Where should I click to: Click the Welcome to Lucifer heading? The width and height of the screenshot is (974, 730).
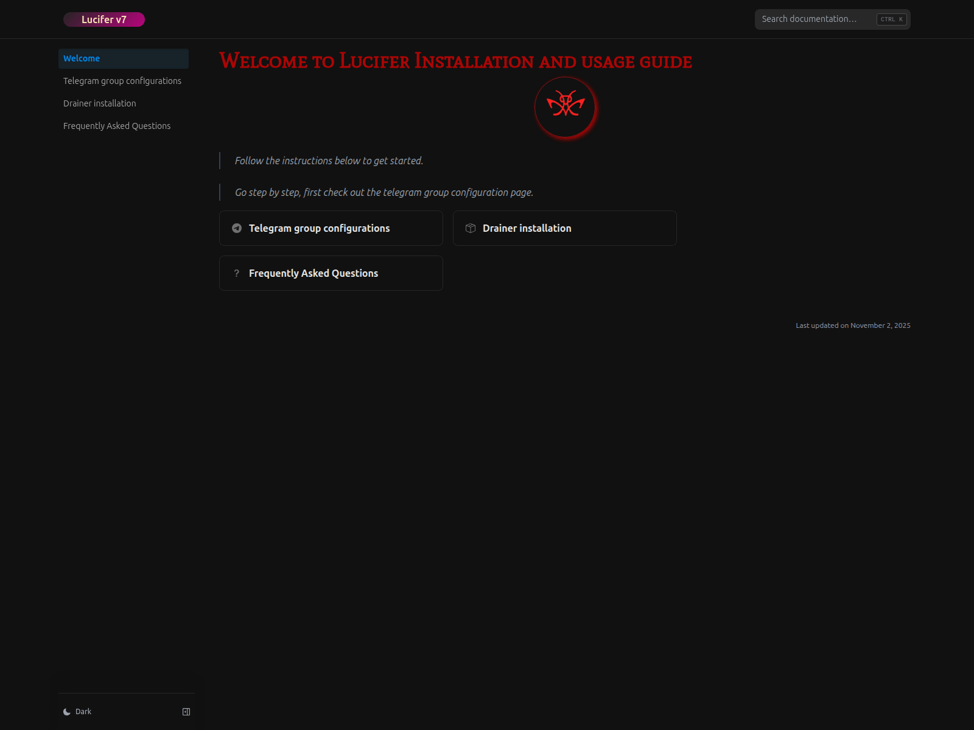455,61
